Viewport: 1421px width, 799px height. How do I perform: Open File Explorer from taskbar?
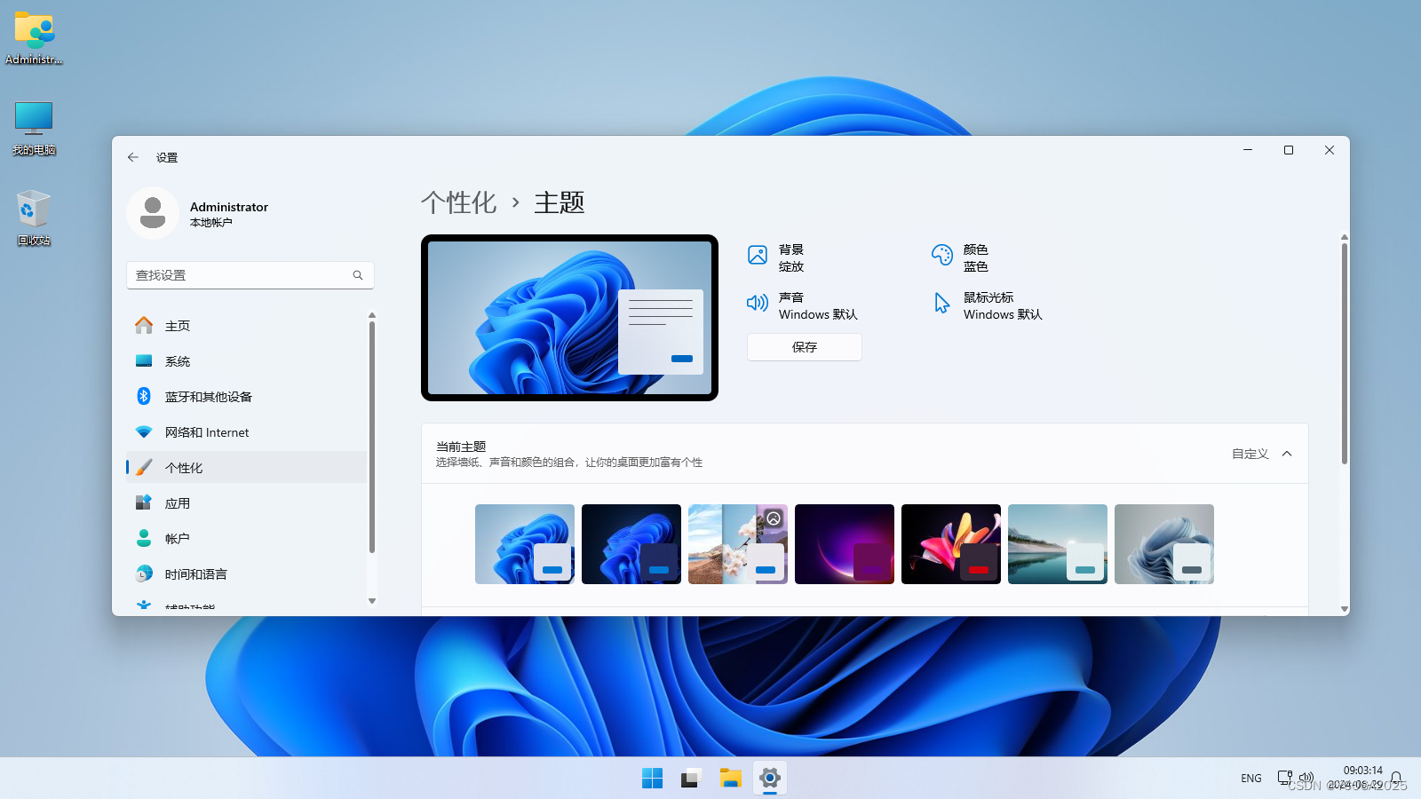pyautogui.click(x=731, y=779)
